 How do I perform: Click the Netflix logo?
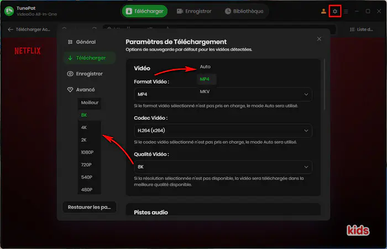coord(28,51)
